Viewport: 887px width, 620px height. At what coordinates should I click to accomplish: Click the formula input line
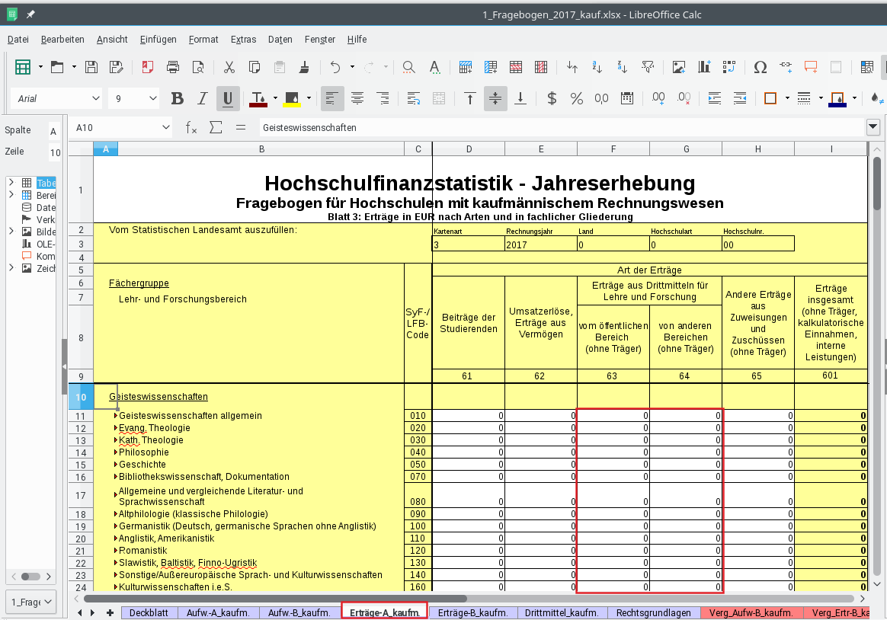point(561,128)
